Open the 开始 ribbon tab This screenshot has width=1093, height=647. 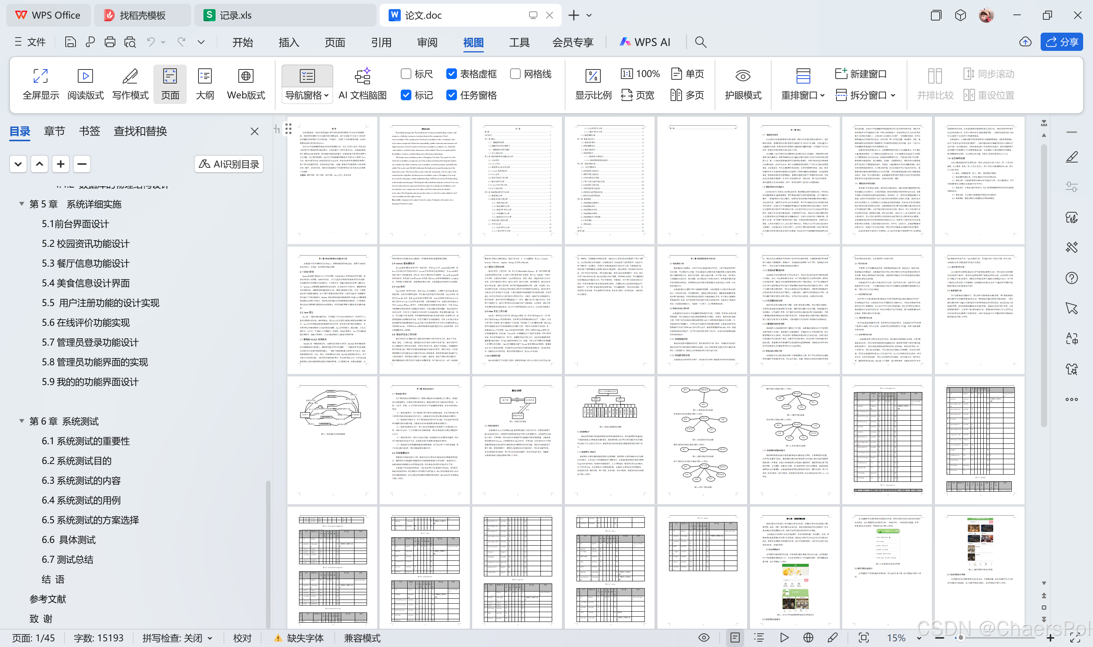(x=243, y=42)
